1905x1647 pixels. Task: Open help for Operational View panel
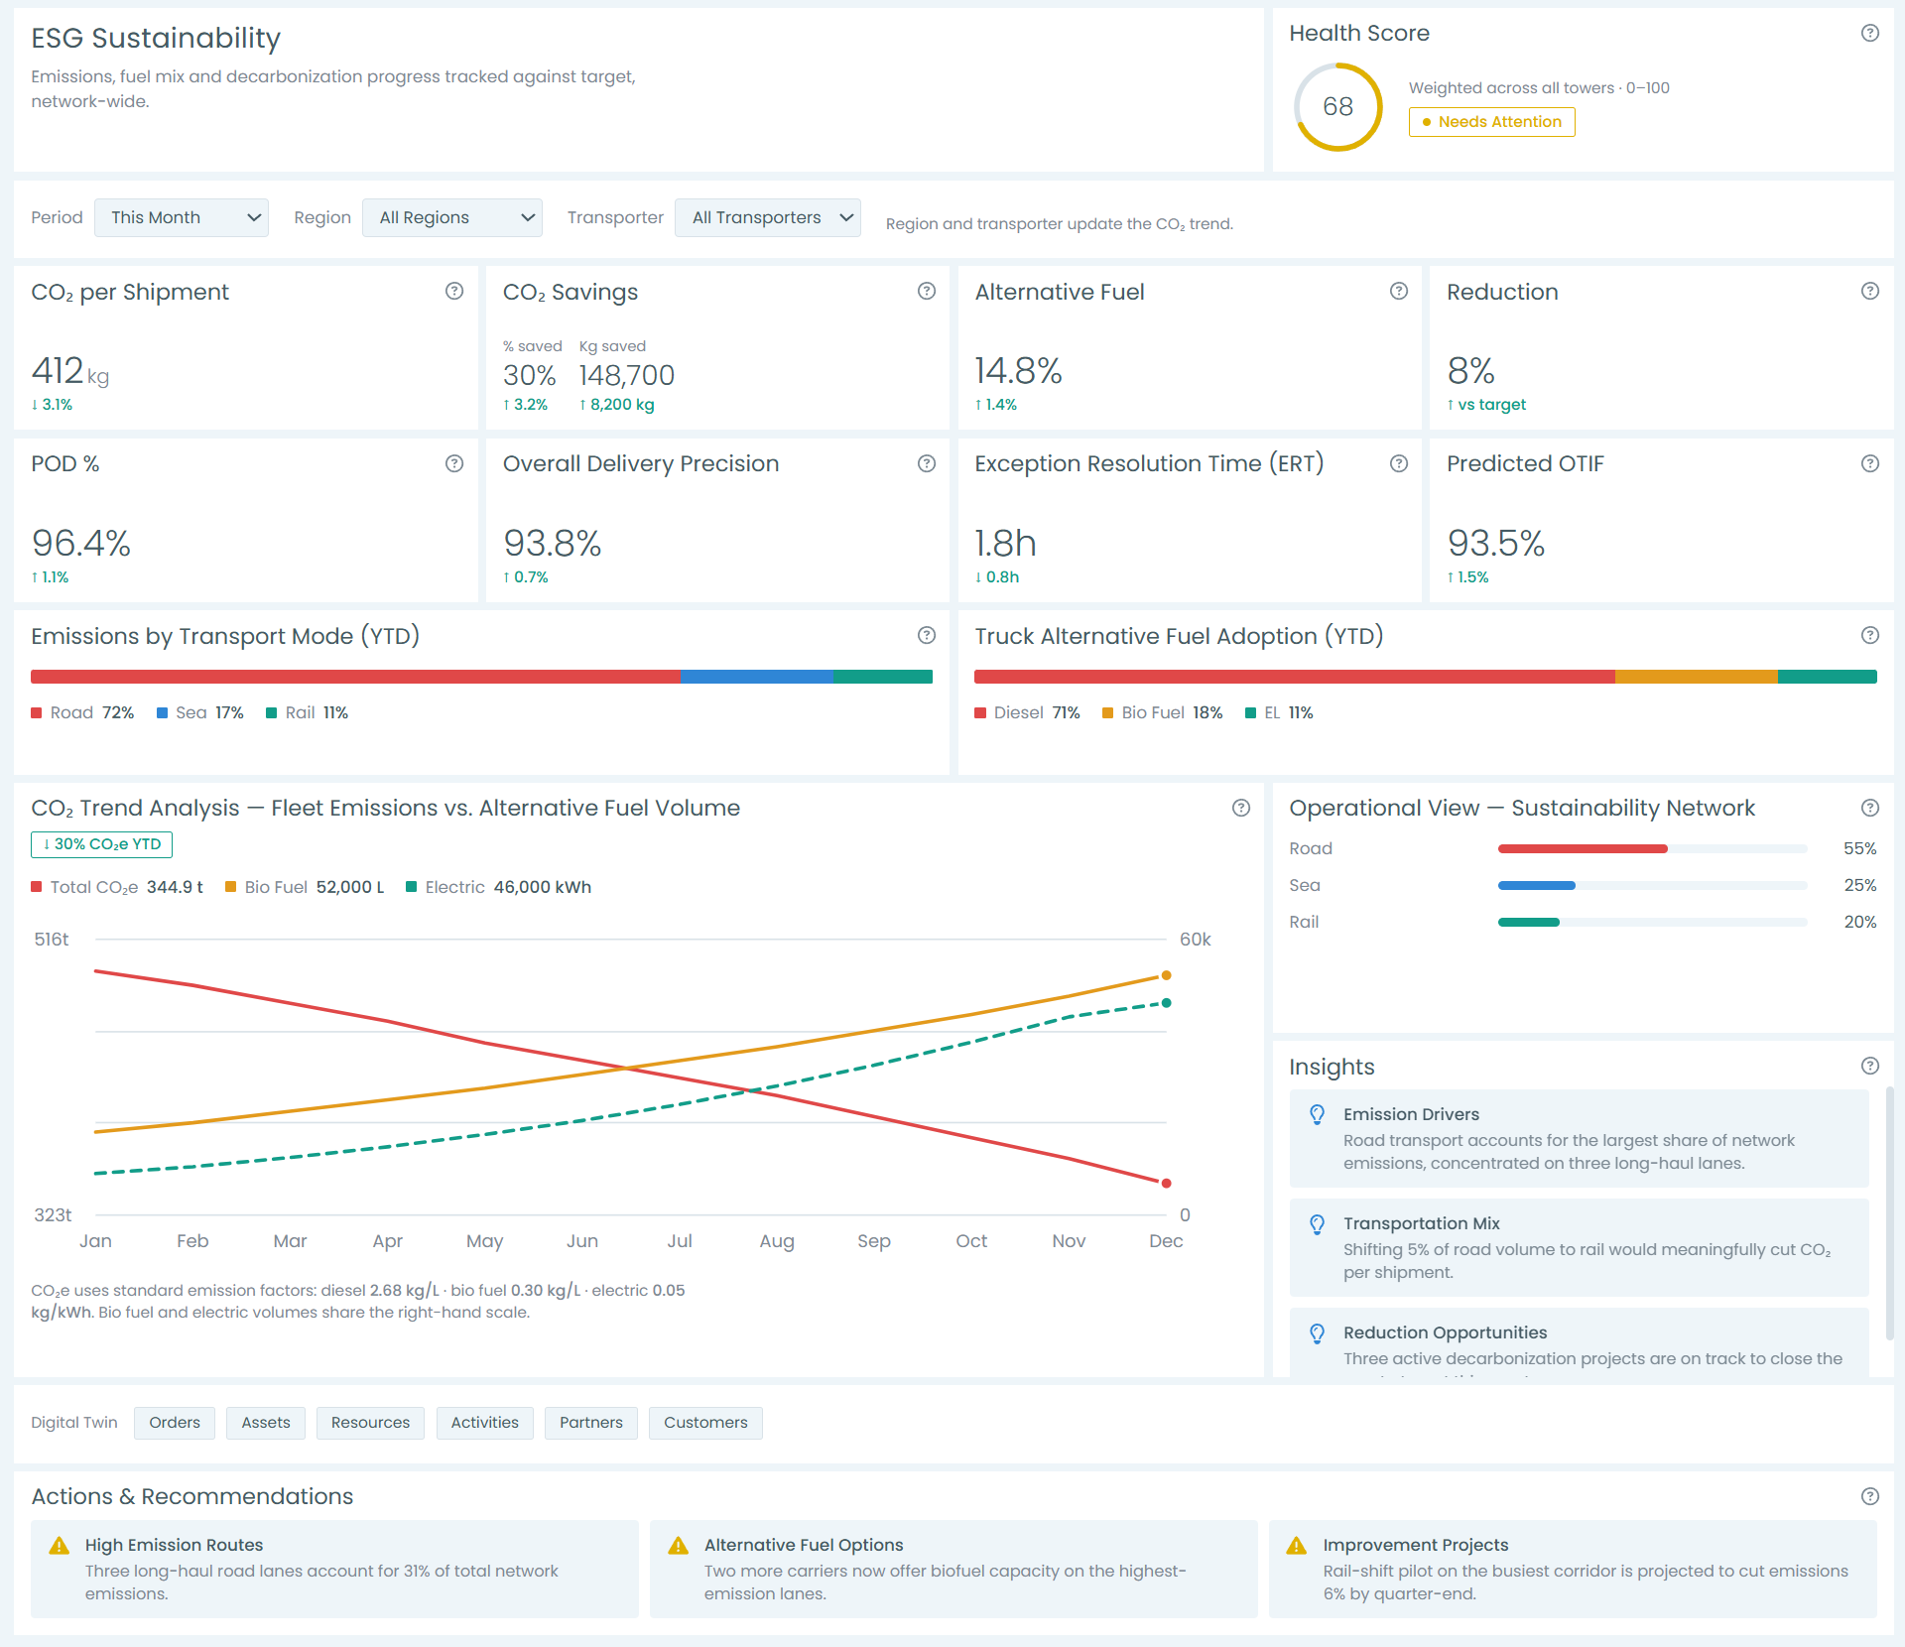(1870, 808)
